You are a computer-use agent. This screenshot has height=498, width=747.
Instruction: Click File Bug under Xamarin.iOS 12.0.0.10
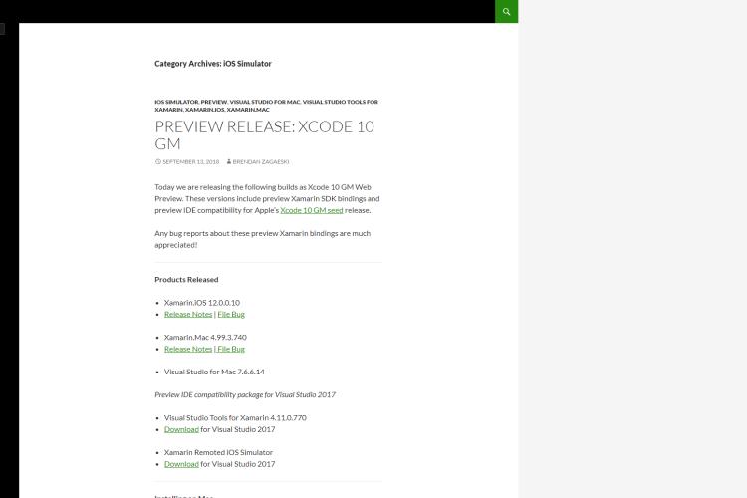click(x=231, y=314)
